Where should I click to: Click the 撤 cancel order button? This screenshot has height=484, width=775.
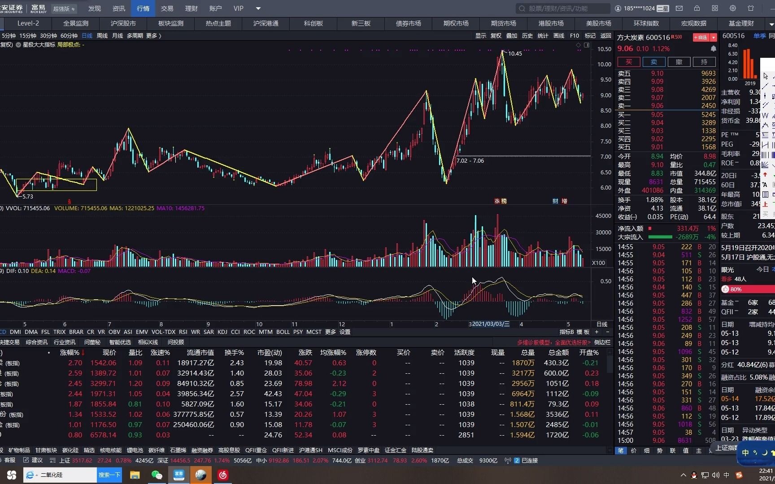coord(679,62)
